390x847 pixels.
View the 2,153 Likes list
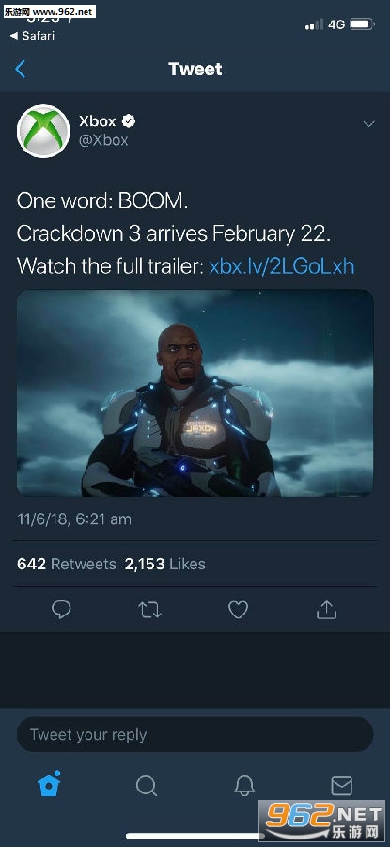point(165,564)
